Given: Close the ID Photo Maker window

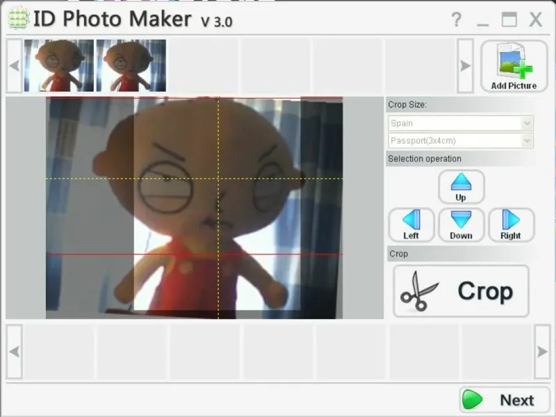Looking at the screenshot, I should 535,19.
